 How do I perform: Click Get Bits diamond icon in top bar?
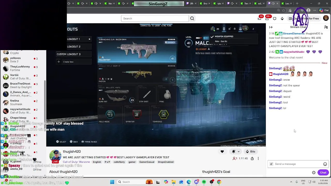(282, 19)
